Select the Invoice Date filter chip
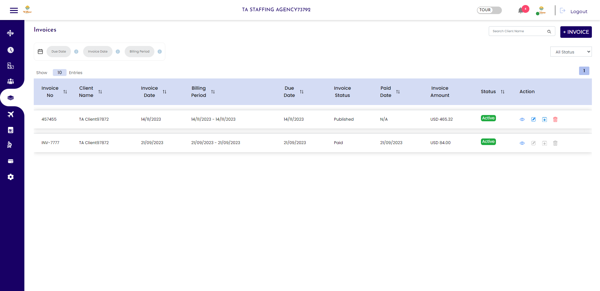600x291 pixels. [97, 51]
